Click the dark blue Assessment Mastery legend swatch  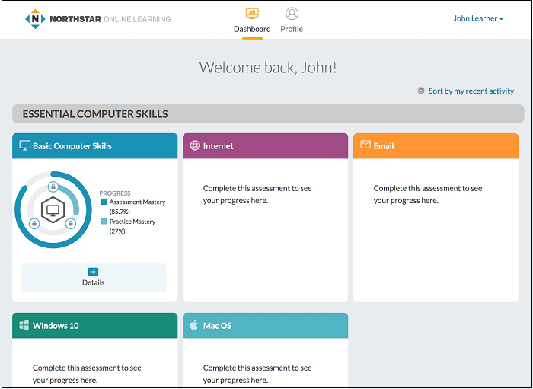pos(104,202)
